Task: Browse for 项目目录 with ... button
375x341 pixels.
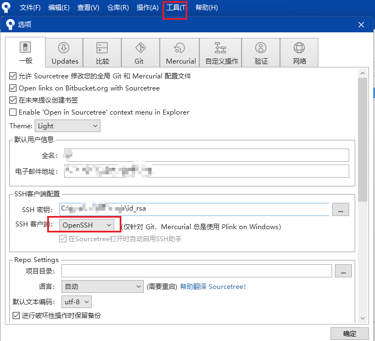Action: click(x=343, y=271)
